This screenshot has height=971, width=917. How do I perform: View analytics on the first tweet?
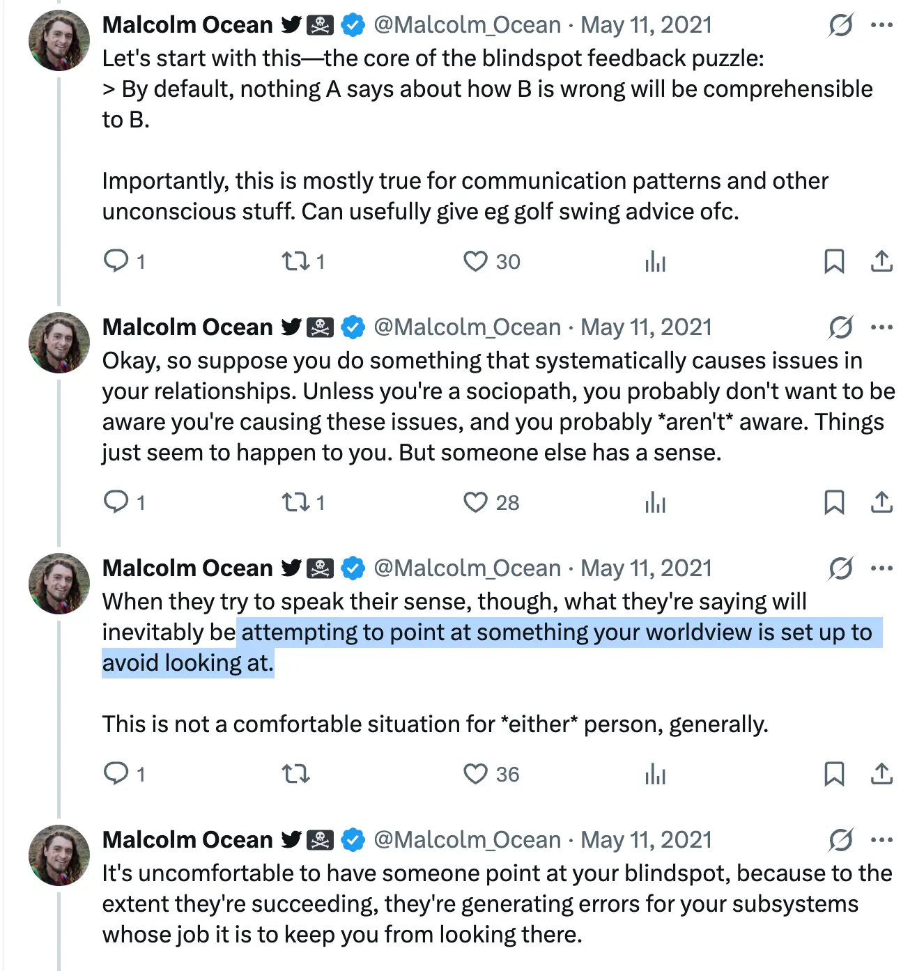coord(655,262)
